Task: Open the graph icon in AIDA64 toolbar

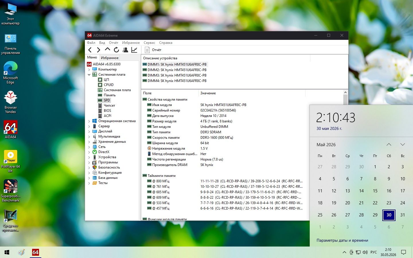Action: pos(134,50)
